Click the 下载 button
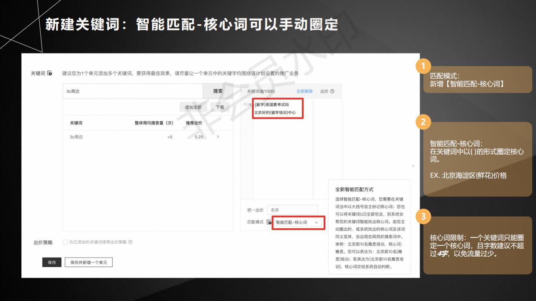This screenshot has height=301, width=536. click(220, 107)
